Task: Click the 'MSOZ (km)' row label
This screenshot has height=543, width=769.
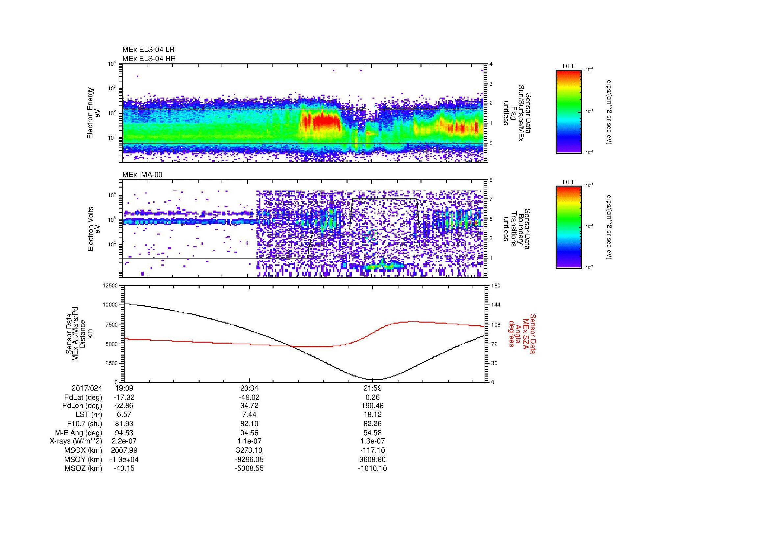Action: click(84, 468)
